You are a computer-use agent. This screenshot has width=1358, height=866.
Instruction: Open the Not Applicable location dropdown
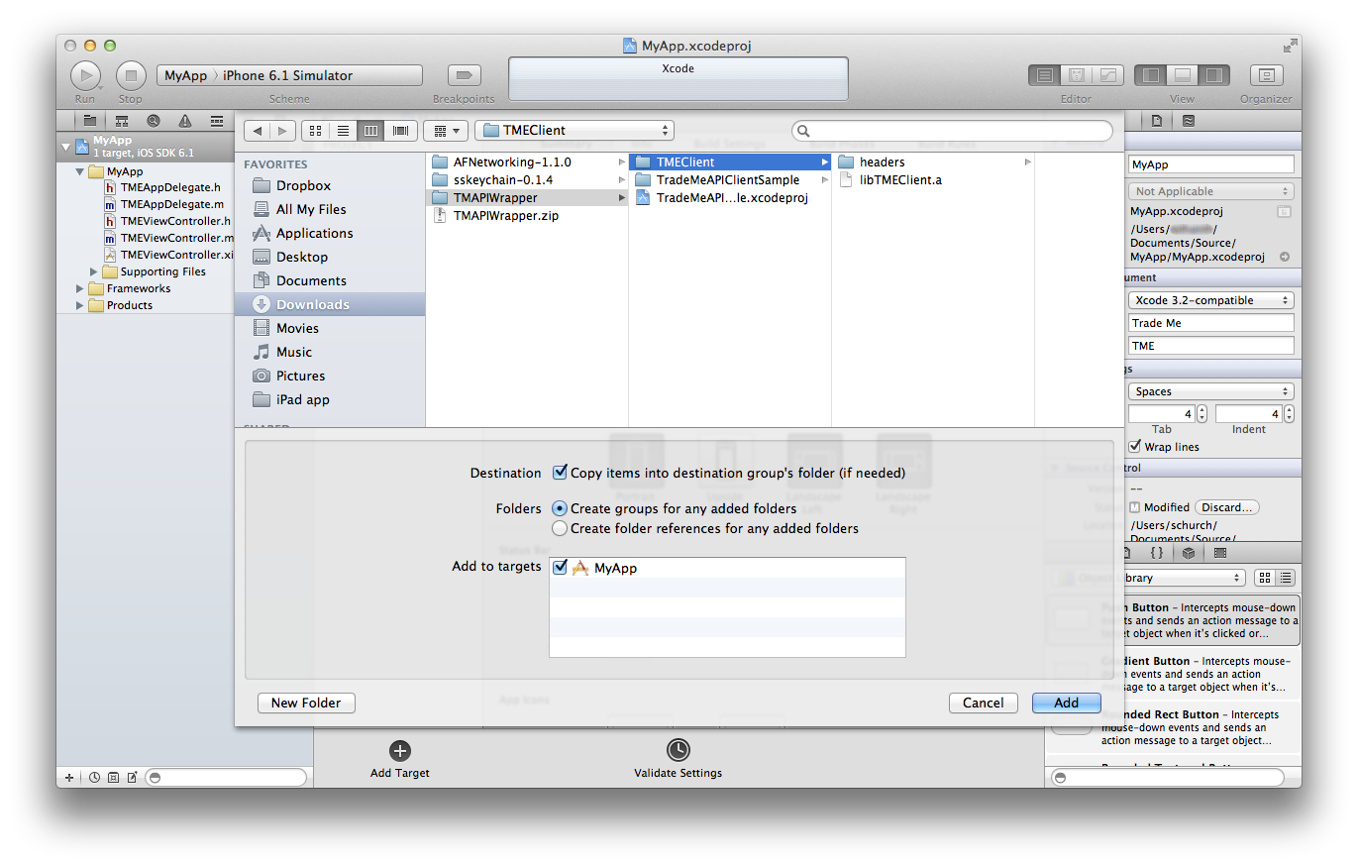coord(1210,191)
